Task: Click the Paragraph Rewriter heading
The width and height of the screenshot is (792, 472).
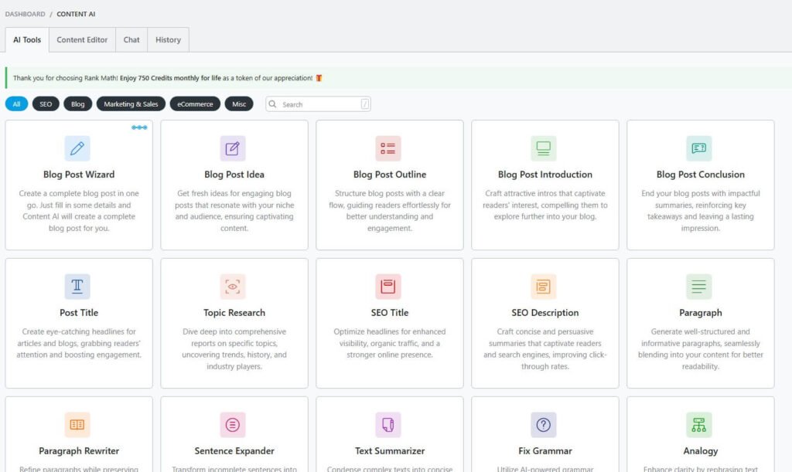Action: coord(79,451)
